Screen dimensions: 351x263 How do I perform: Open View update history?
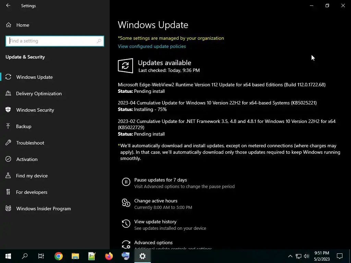155,222
